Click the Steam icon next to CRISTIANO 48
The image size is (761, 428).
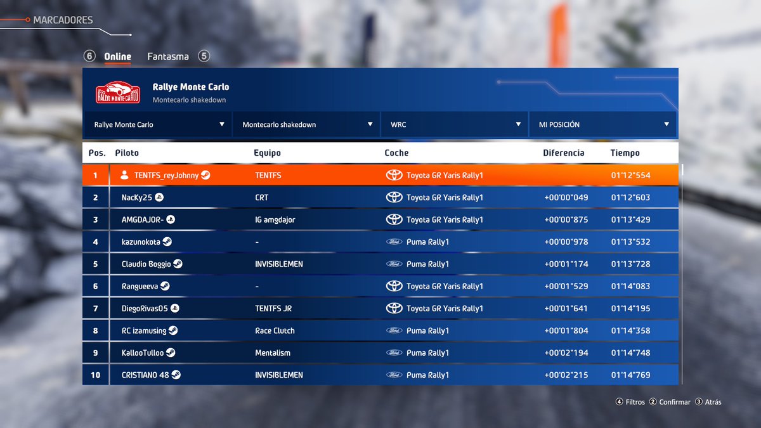[x=176, y=375]
